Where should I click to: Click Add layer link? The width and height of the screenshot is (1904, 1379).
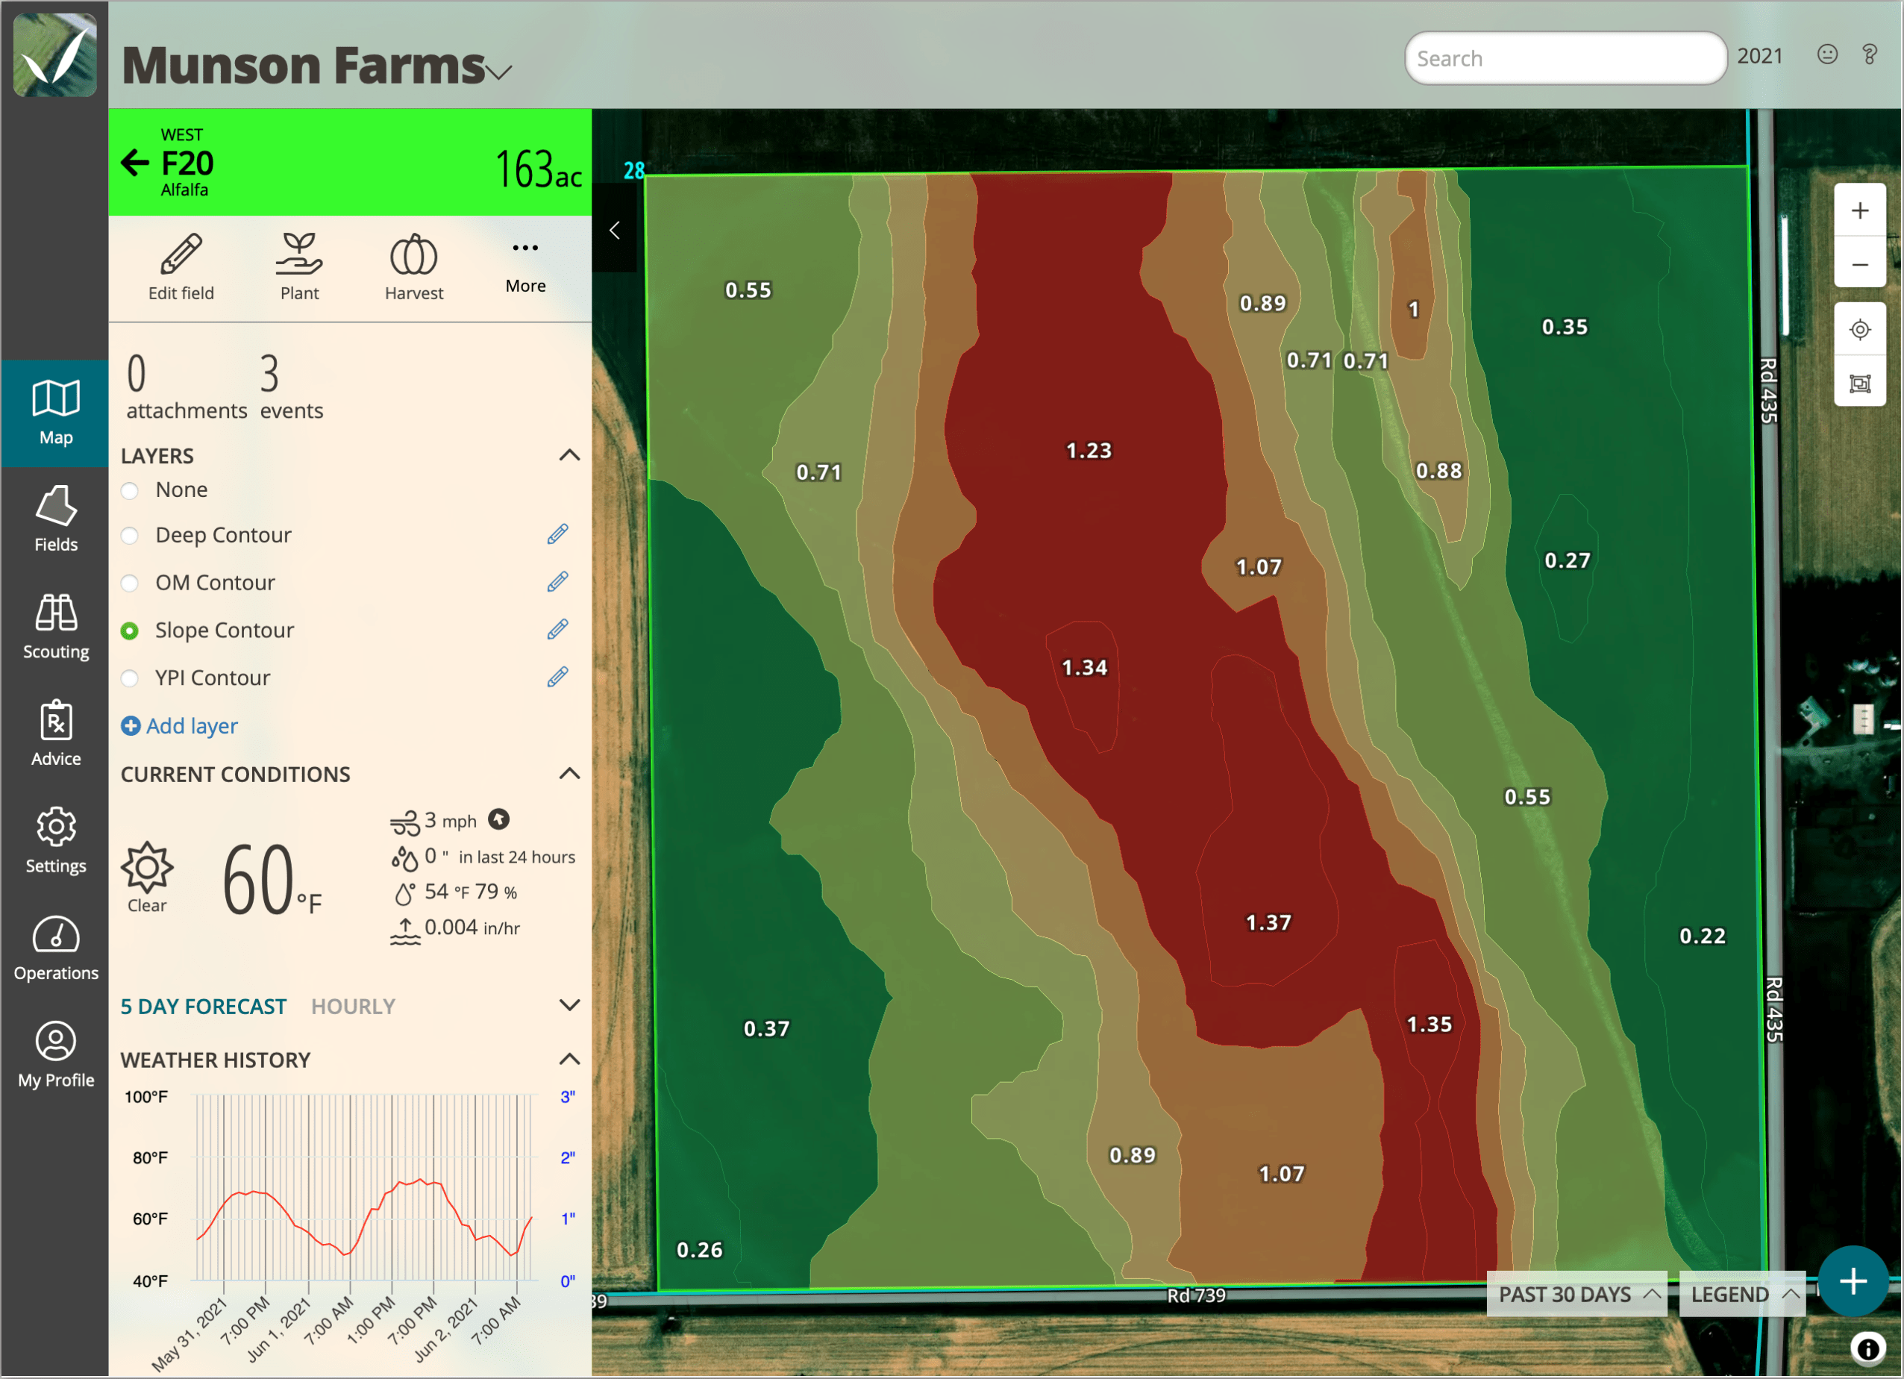click(x=180, y=725)
